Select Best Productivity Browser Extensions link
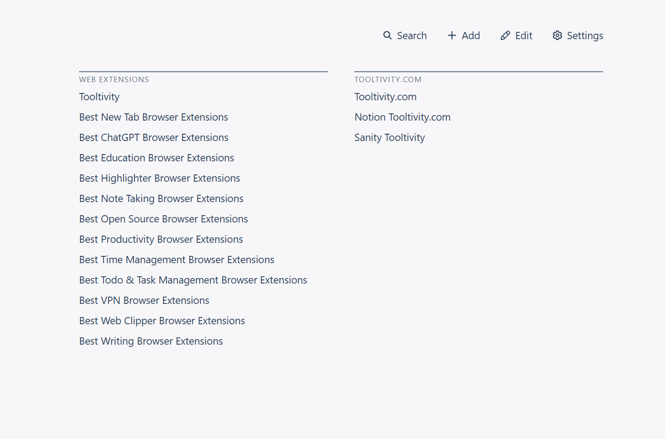Image resolution: width=665 pixels, height=439 pixels. 161,239
